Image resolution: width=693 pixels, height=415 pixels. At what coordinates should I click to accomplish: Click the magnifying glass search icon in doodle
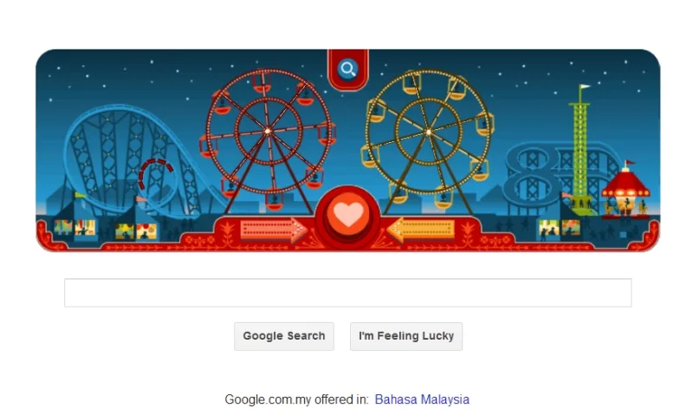[x=348, y=69]
